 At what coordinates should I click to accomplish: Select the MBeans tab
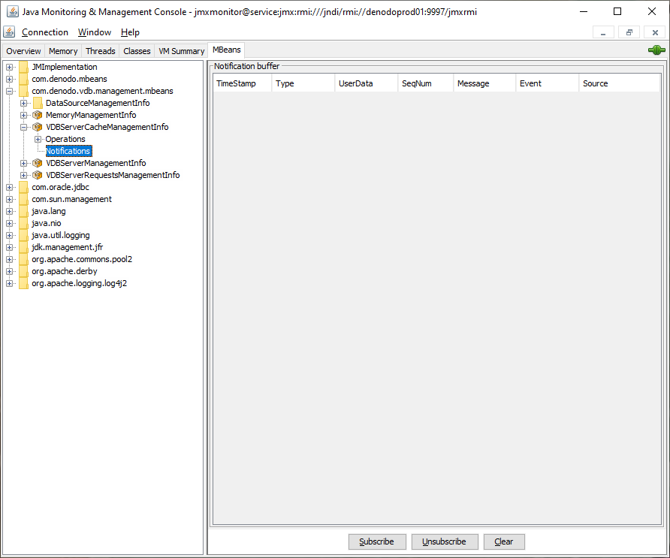click(x=227, y=50)
